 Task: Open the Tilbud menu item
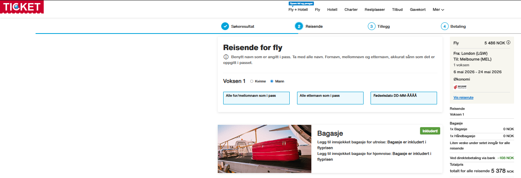[x=398, y=10]
